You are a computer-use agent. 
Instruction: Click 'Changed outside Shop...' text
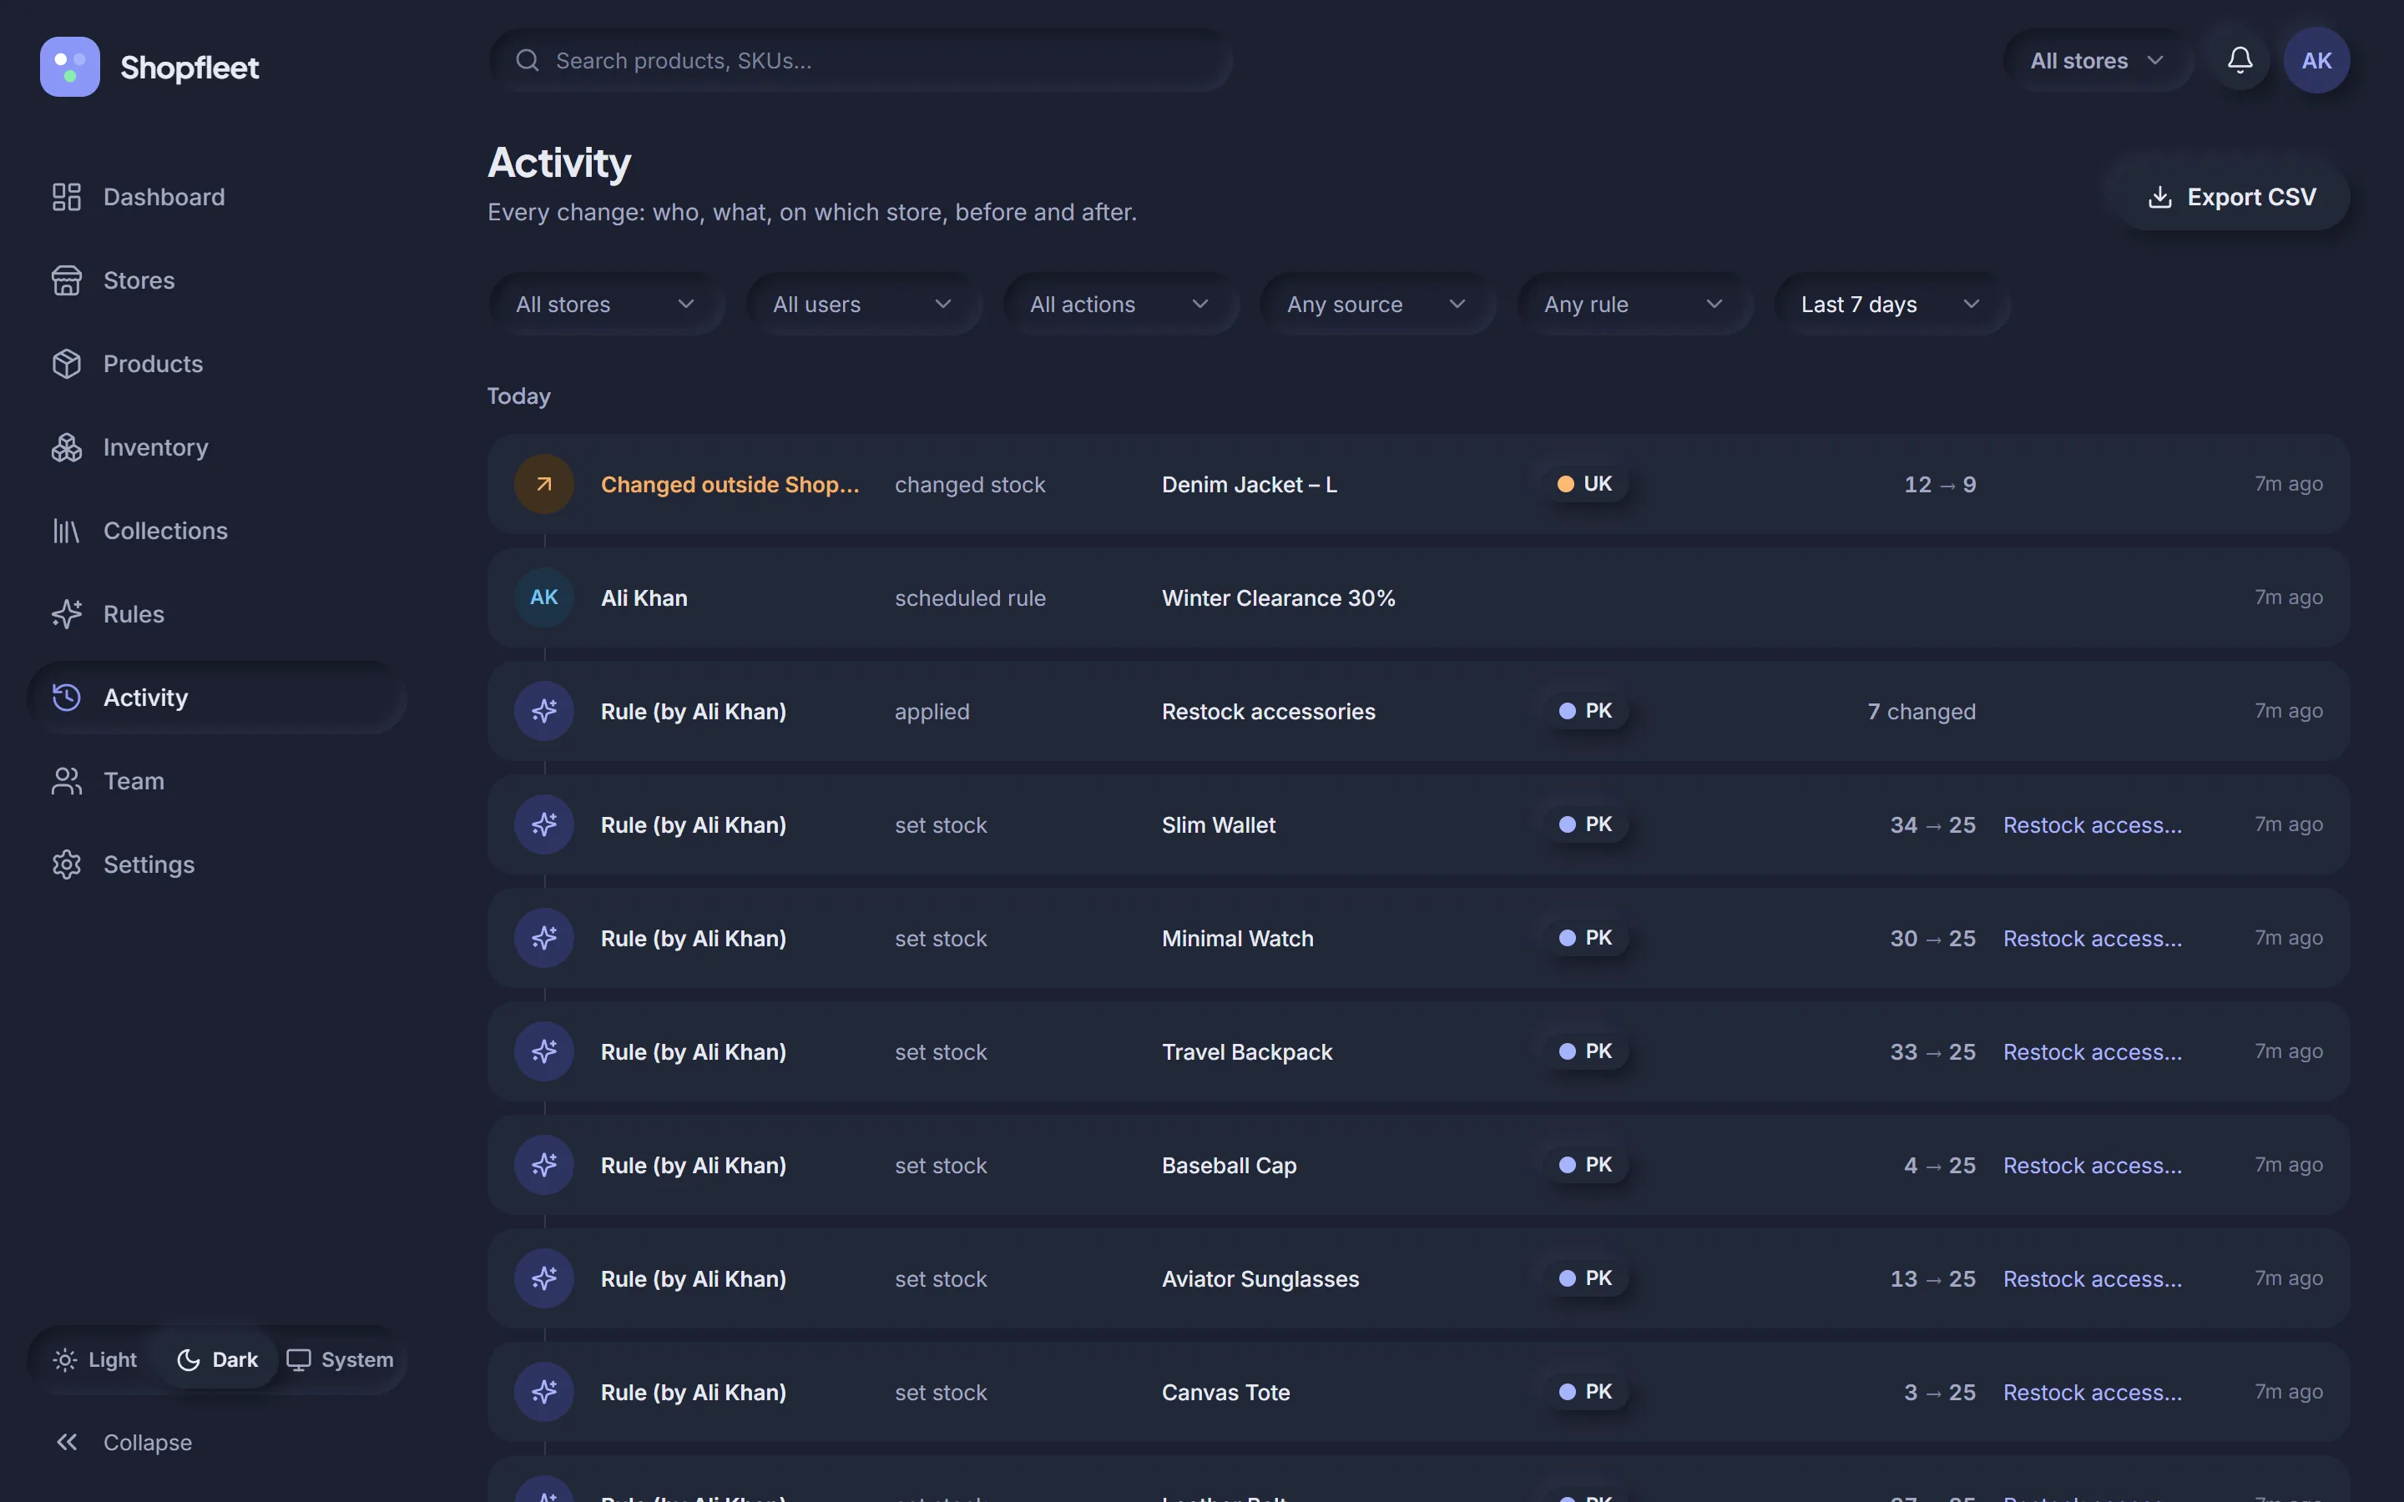730,485
